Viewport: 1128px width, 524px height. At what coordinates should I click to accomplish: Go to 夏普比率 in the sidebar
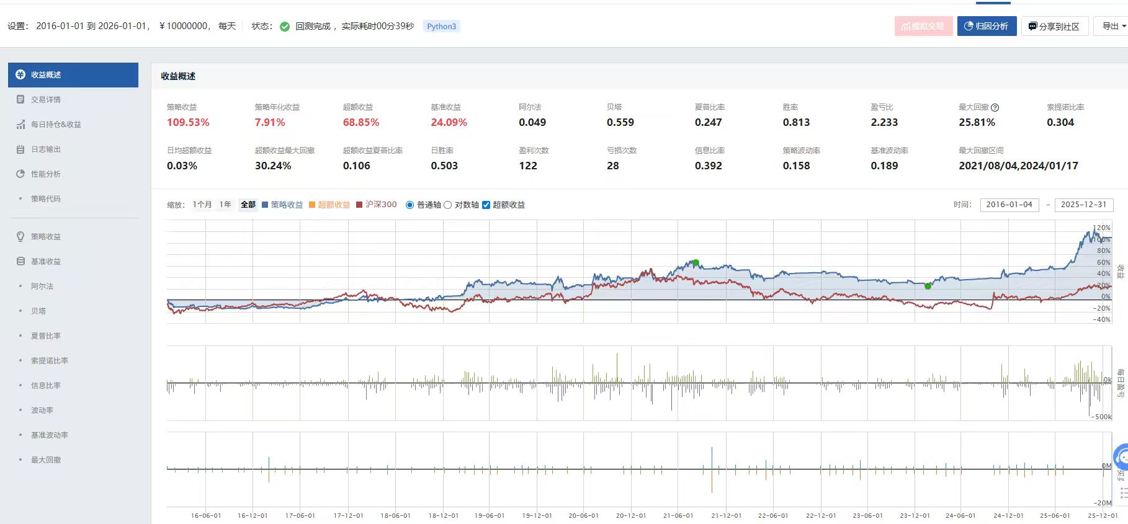tap(46, 336)
